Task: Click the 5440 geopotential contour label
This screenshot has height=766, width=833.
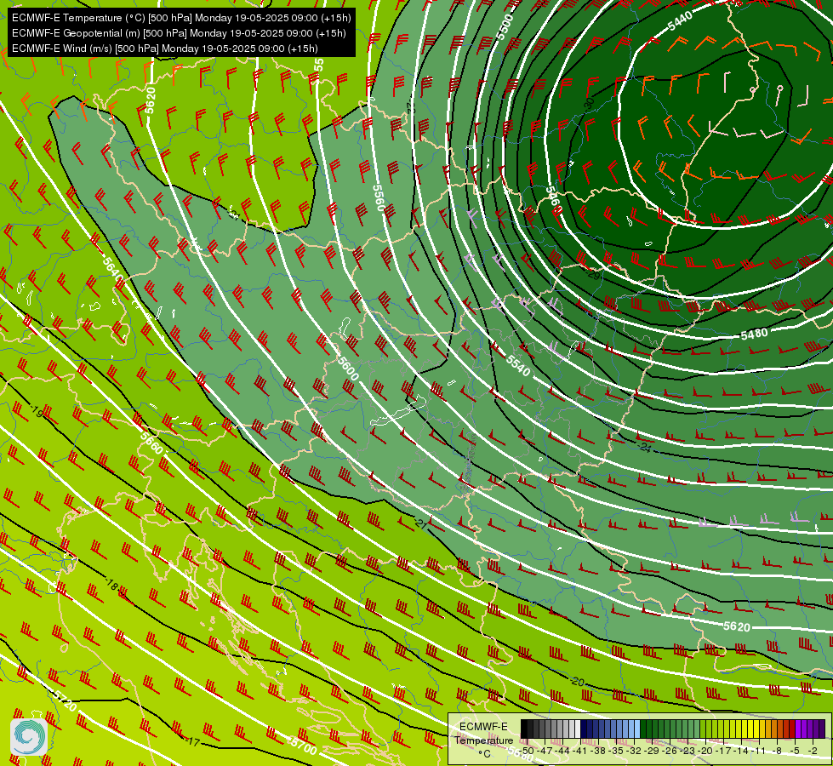Action: tap(680, 21)
